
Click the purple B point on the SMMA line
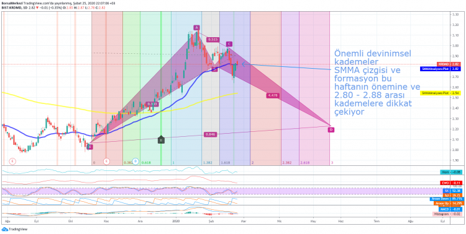click(214, 69)
